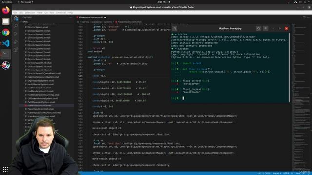This screenshot has height=175, width=312.
Task: Switch to Visual Studio Code in the dock
Action: (6, 43)
